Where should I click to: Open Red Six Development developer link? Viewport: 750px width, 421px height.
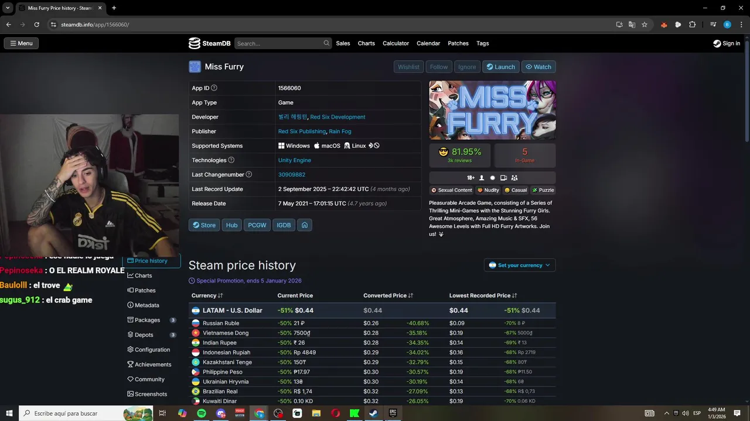pos(337,117)
